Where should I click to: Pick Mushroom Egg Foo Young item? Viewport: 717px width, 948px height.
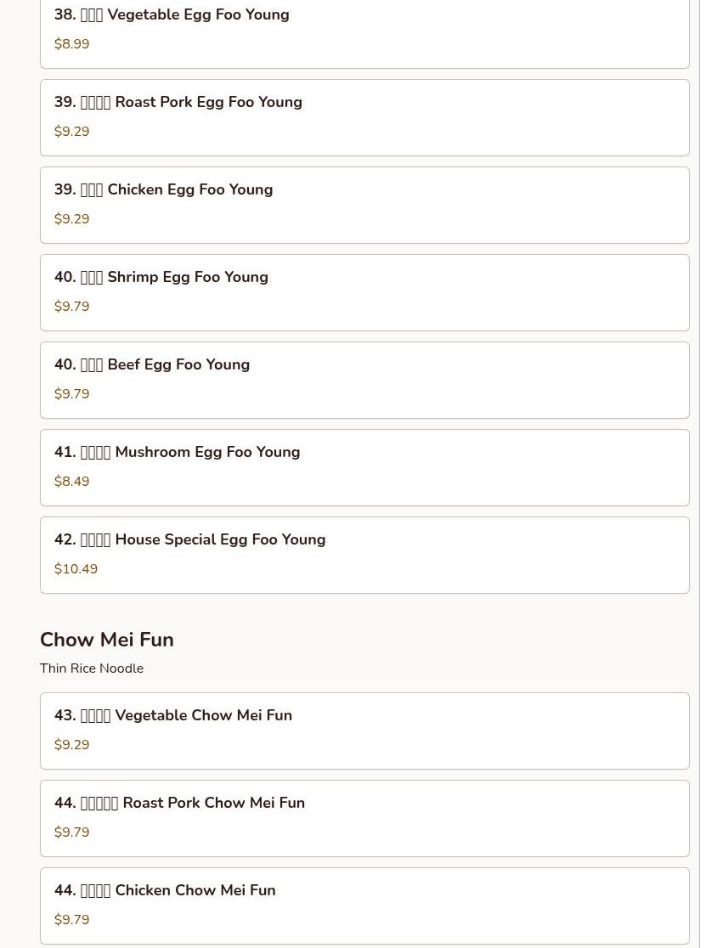point(206,453)
